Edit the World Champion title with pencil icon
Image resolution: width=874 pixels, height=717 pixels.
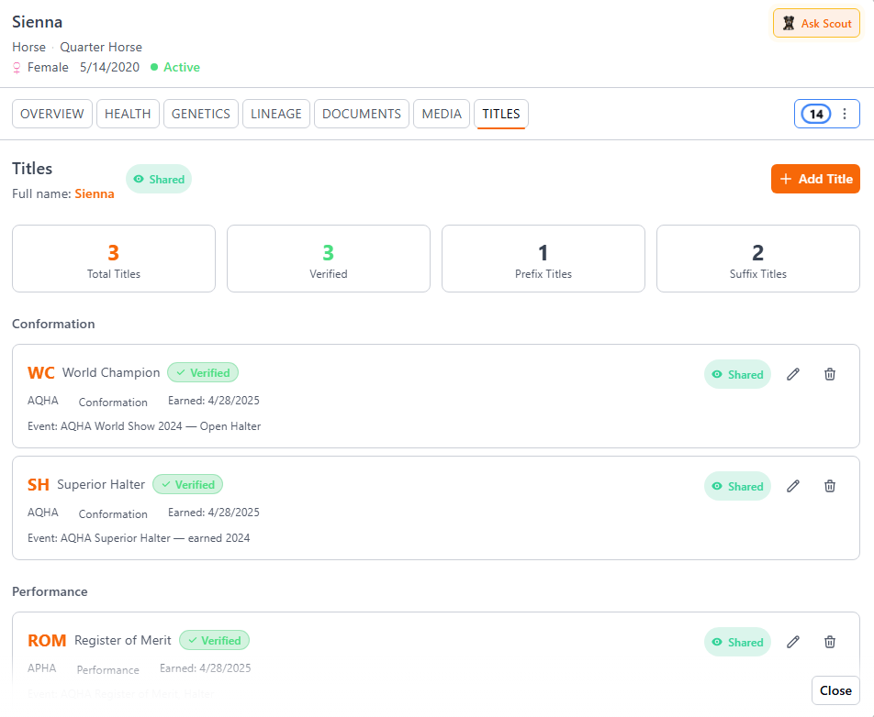pos(793,374)
